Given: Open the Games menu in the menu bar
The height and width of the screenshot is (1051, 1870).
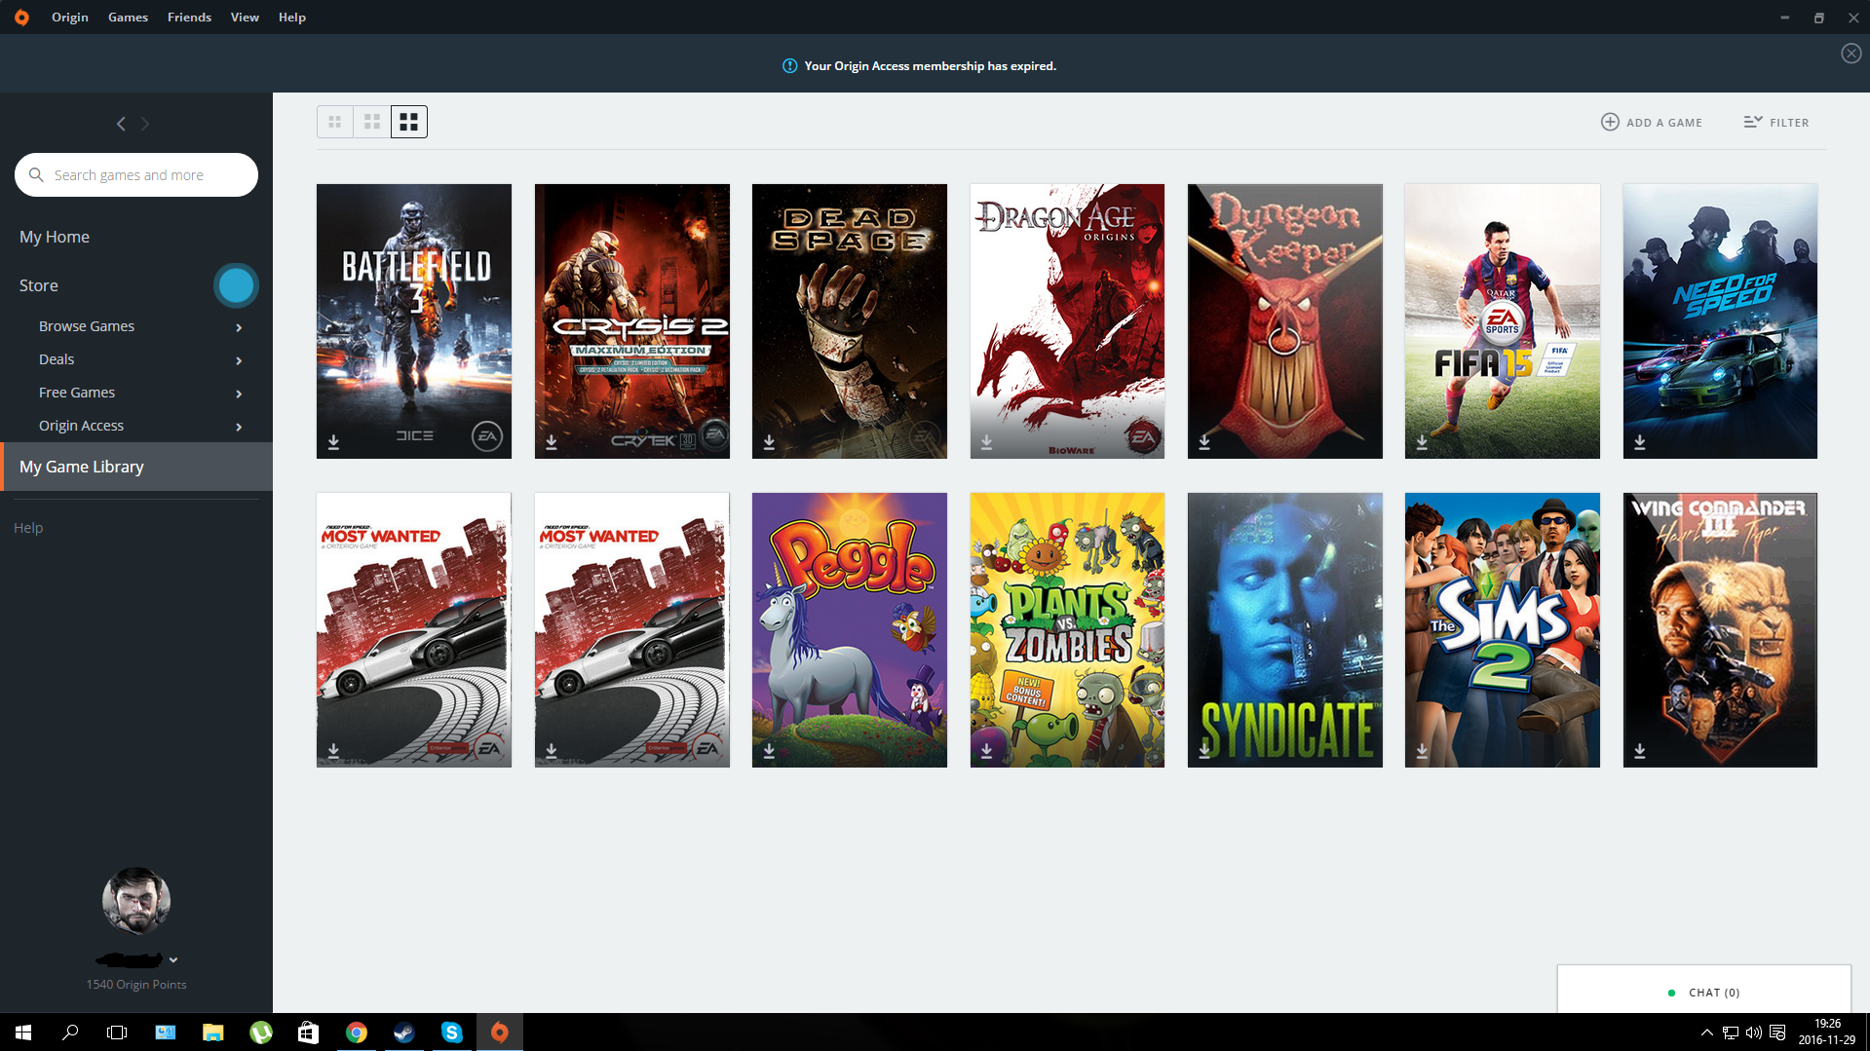Looking at the screenshot, I should [x=128, y=18].
